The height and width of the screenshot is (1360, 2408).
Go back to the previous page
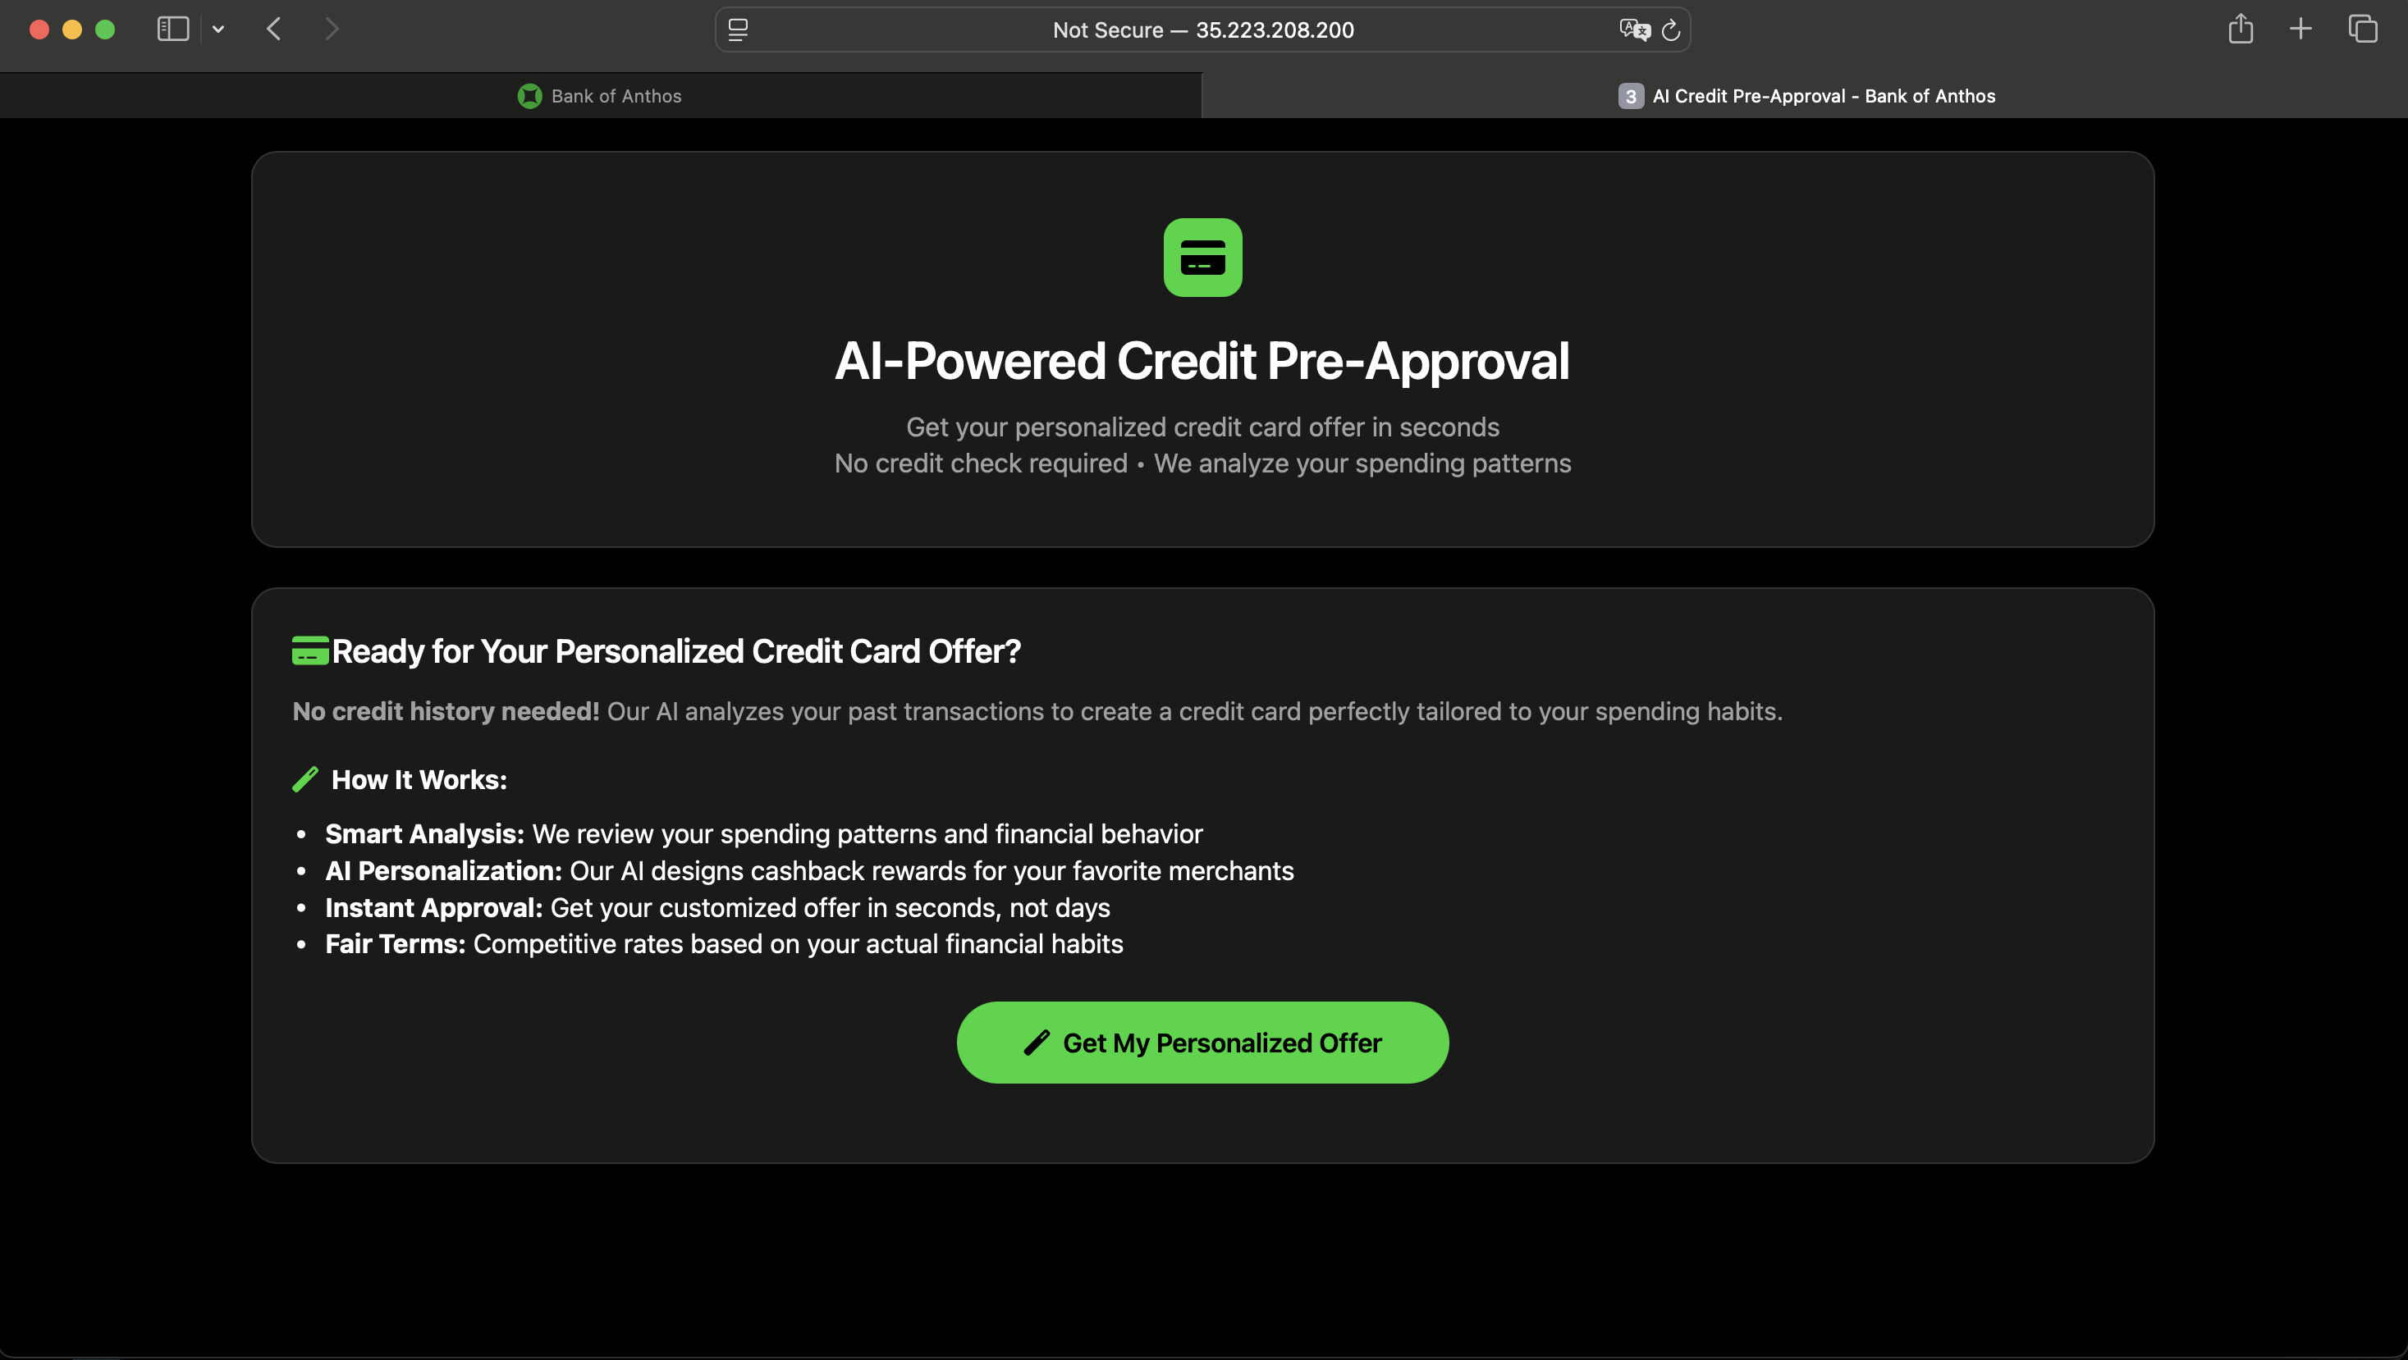pyautogui.click(x=274, y=29)
